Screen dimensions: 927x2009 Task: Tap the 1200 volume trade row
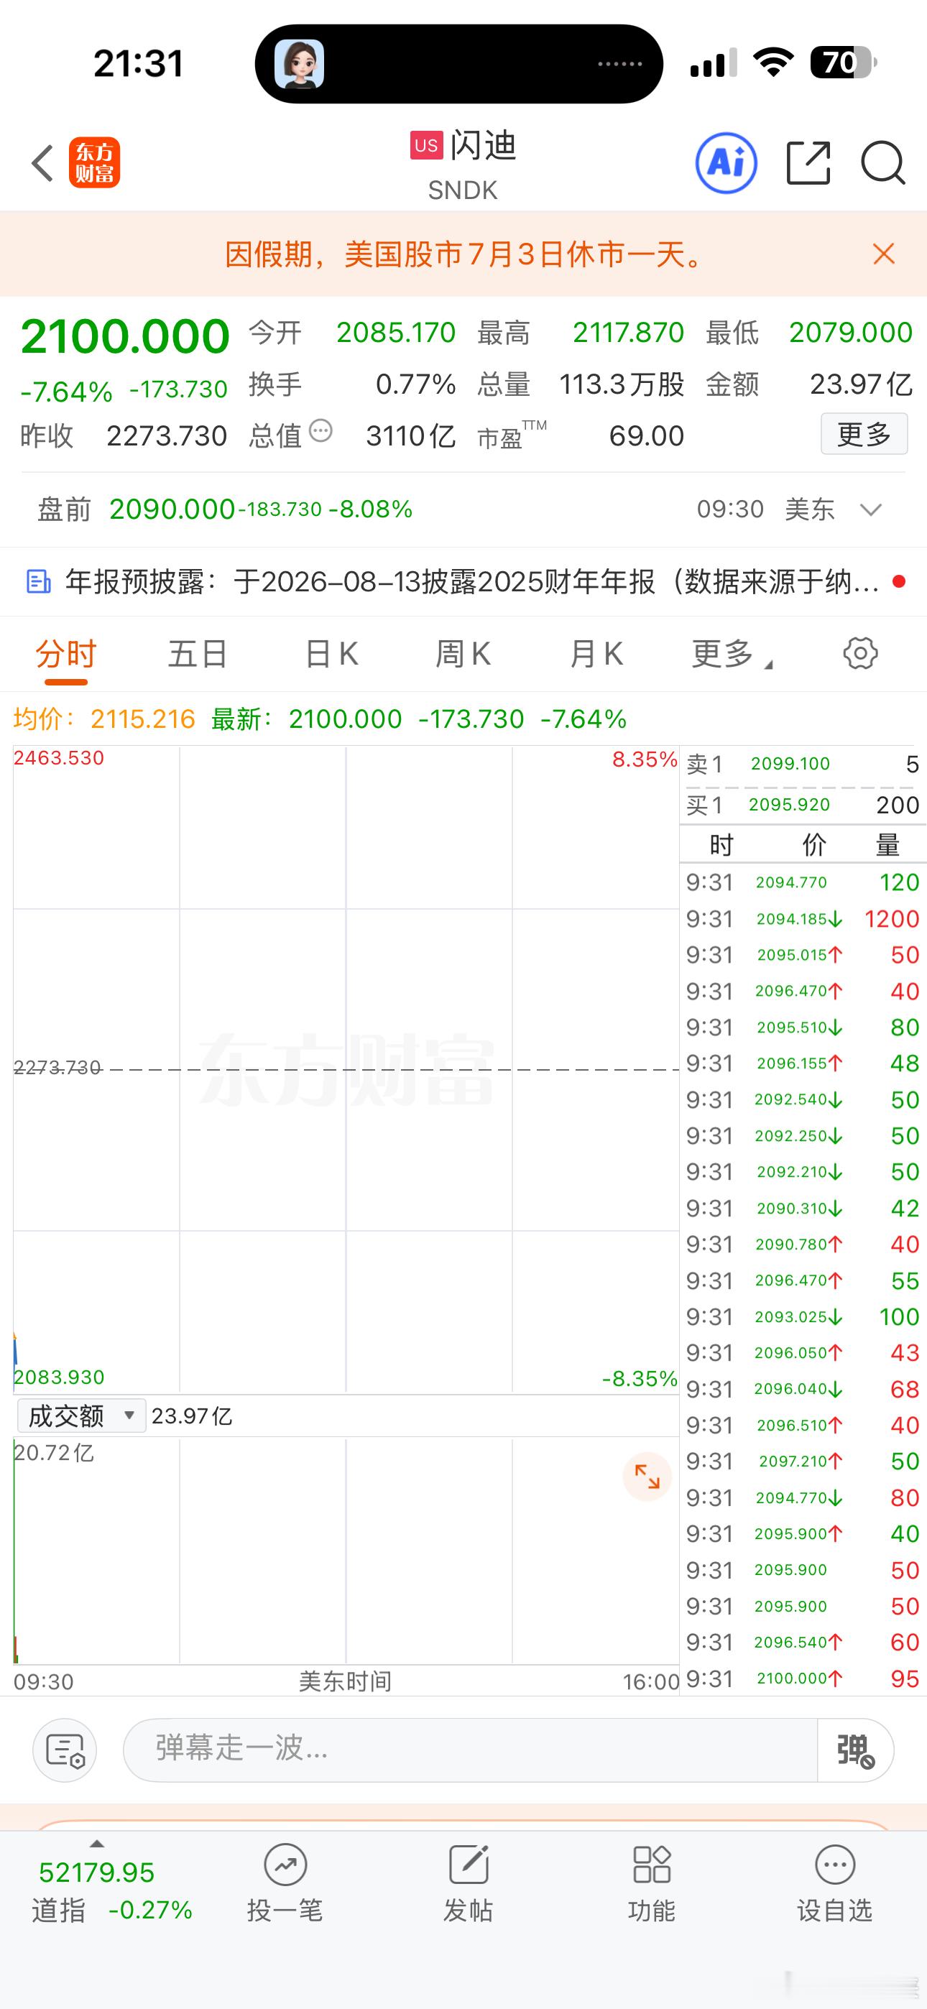pos(802,919)
